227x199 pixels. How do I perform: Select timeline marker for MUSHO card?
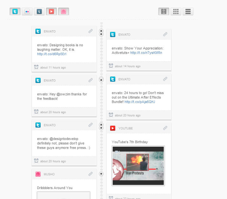[x=101, y=174]
